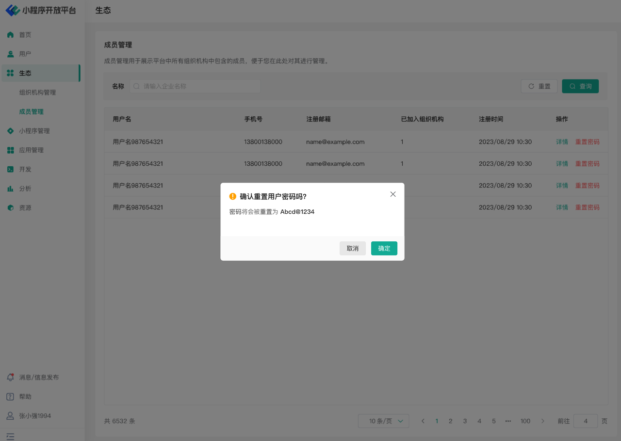Click 重置密码 in the first table row
Screen dimensions: 621x441
pos(587,142)
